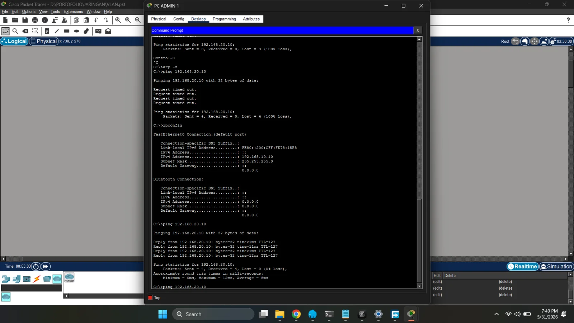Open the File menu

pos(5,11)
